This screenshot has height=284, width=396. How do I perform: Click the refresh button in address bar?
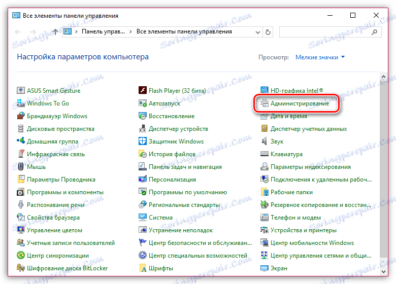point(268,32)
